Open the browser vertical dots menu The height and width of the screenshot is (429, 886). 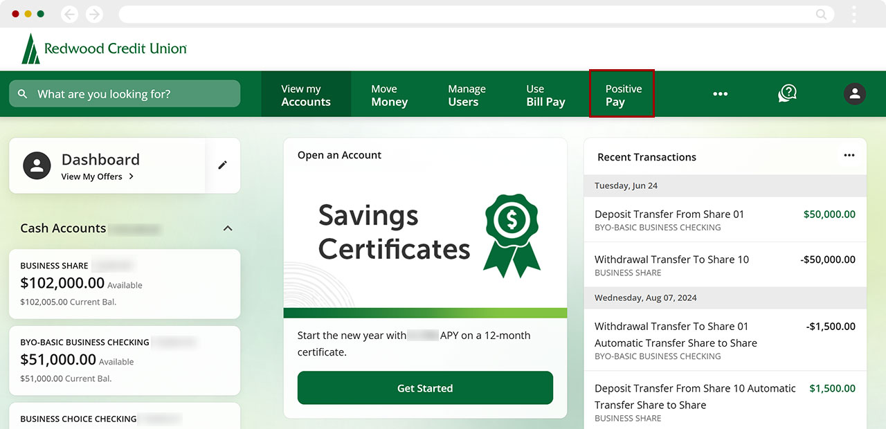tap(854, 14)
